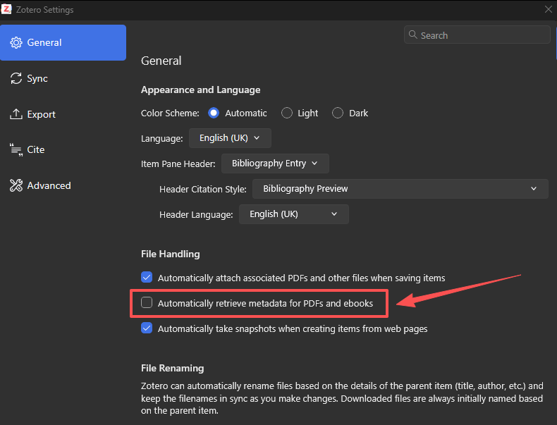Screen dimensions: 557x425
Task: Click the 'Light' radio label text
Action: 307,113
